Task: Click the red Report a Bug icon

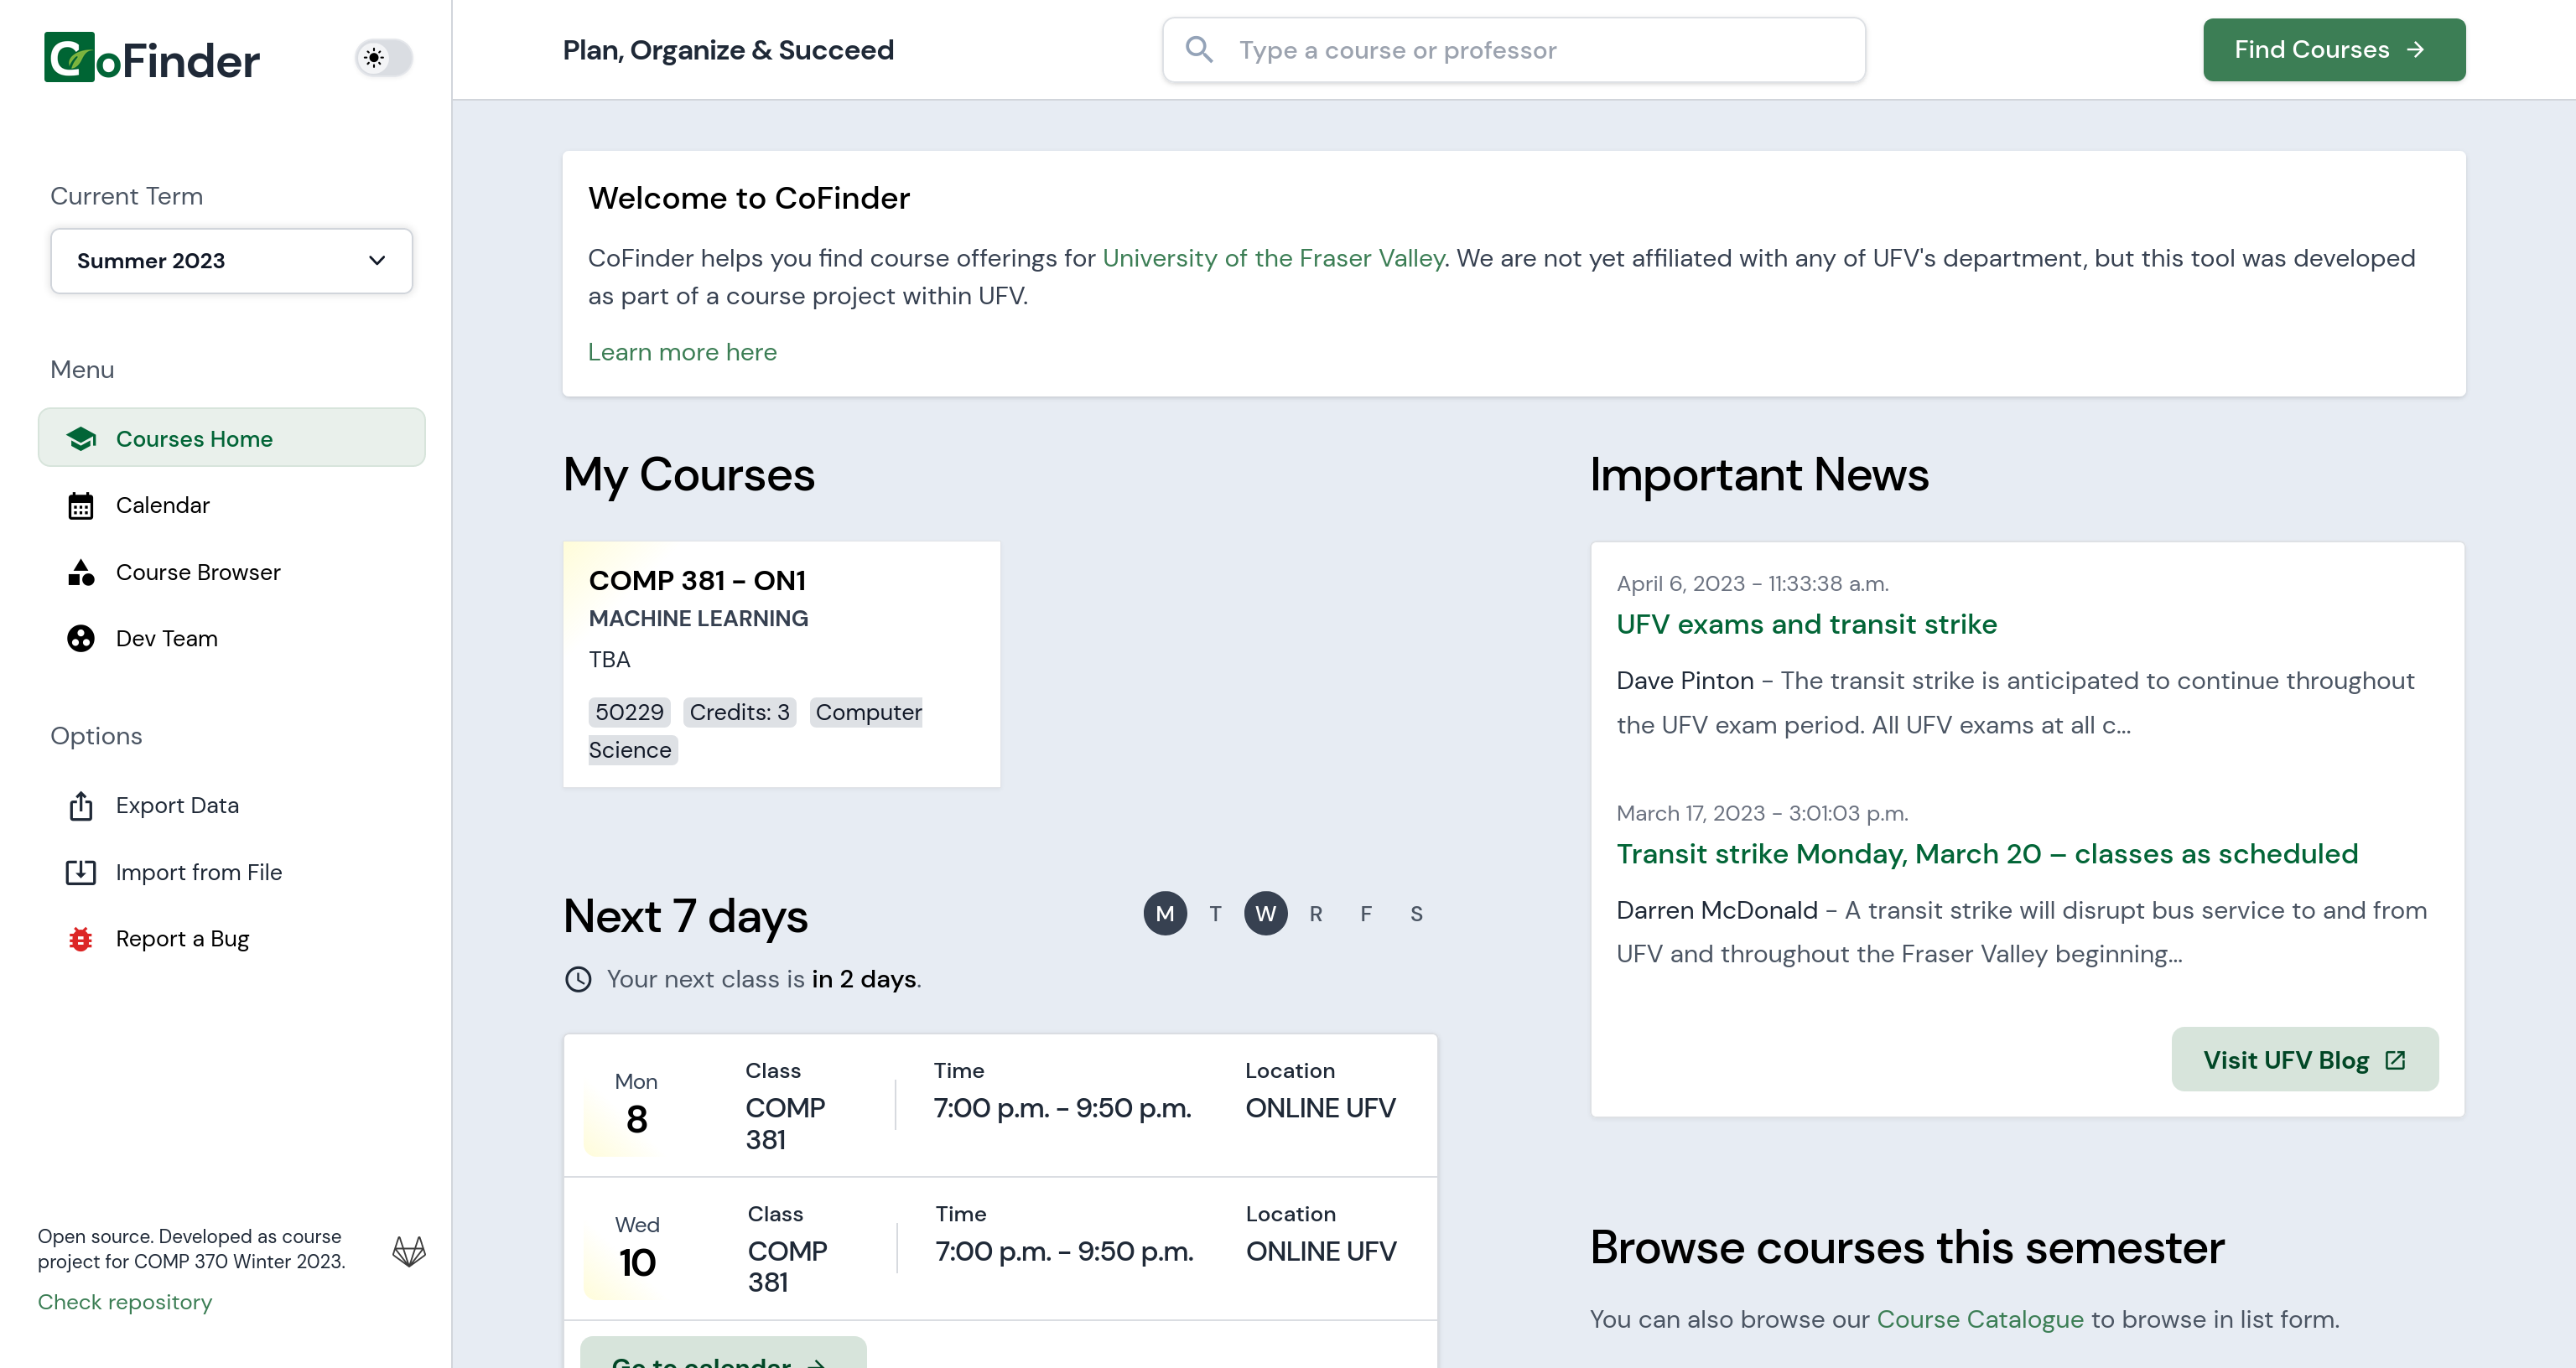Action: (81, 939)
